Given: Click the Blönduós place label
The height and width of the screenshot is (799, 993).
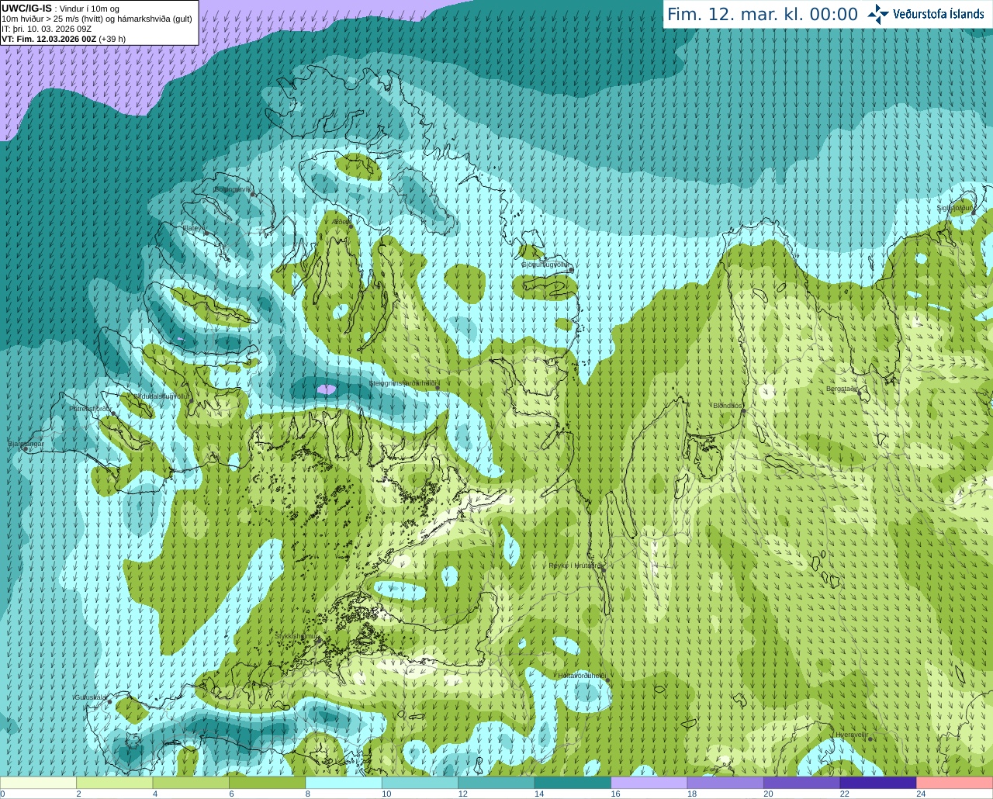Looking at the screenshot, I should click(x=728, y=406).
